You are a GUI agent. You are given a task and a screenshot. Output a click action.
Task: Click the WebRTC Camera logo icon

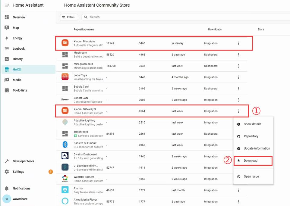click(x=65, y=179)
